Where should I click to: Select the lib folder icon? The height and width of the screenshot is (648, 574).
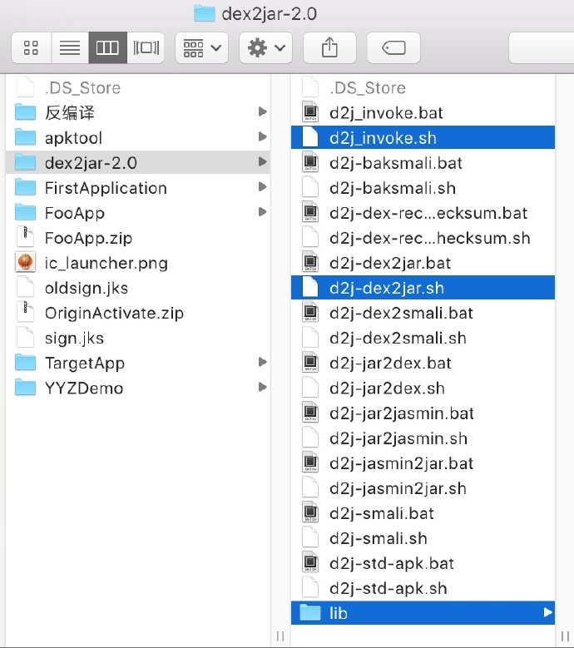310,612
